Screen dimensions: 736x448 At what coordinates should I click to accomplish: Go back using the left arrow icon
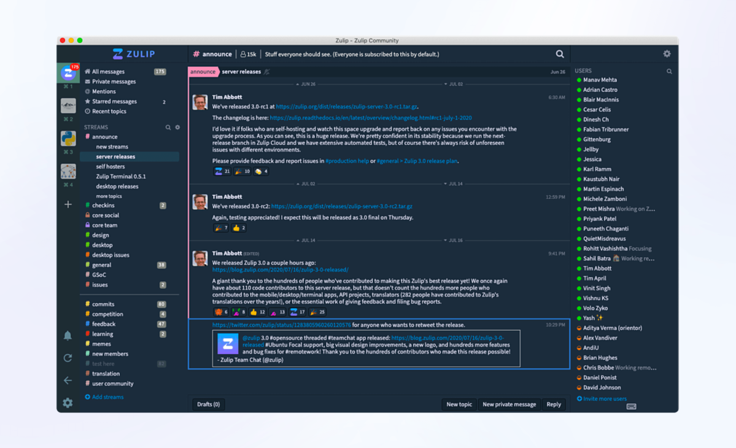coord(68,380)
